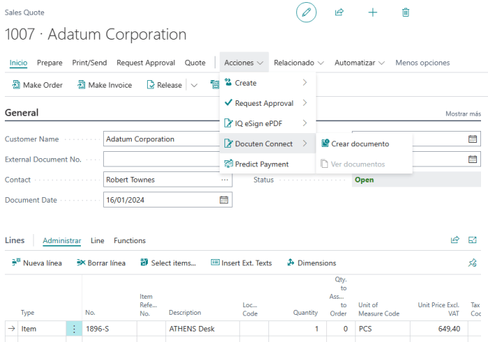Open the Create submenu
Viewport: 488px width, 342px height.
[268, 83]
